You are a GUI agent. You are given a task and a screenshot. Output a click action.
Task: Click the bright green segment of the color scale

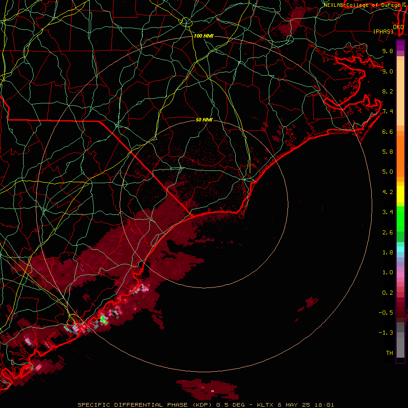[x=400, y=220]
